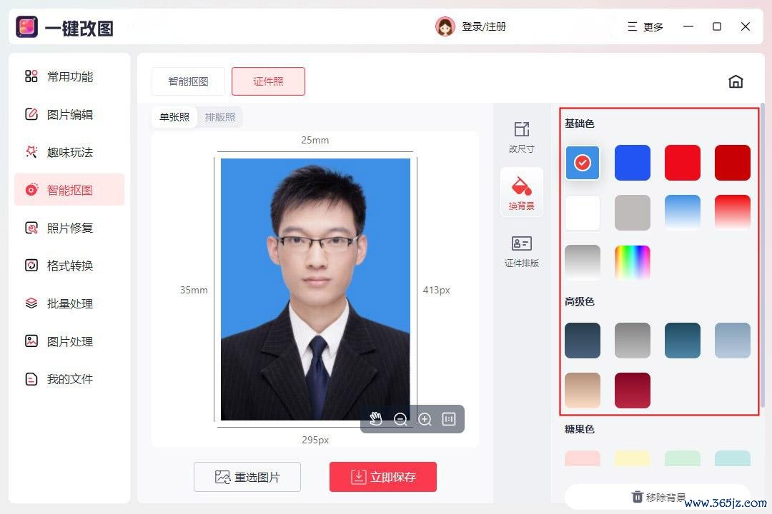Zoom in the photo preview
Screen dimensions: 772x514
click(425, 418)
